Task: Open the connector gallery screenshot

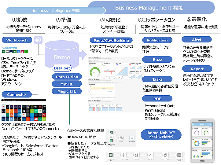Action: (x=23, y=110)
